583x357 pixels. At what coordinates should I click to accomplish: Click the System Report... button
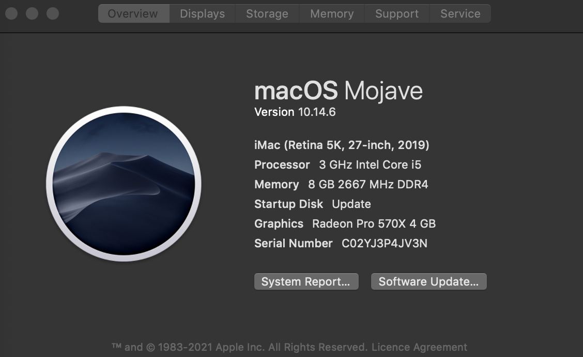[306, 282]
